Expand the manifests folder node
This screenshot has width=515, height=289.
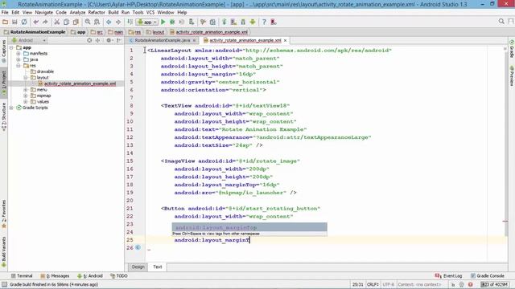pyautogui.click(x=19, y=54)
